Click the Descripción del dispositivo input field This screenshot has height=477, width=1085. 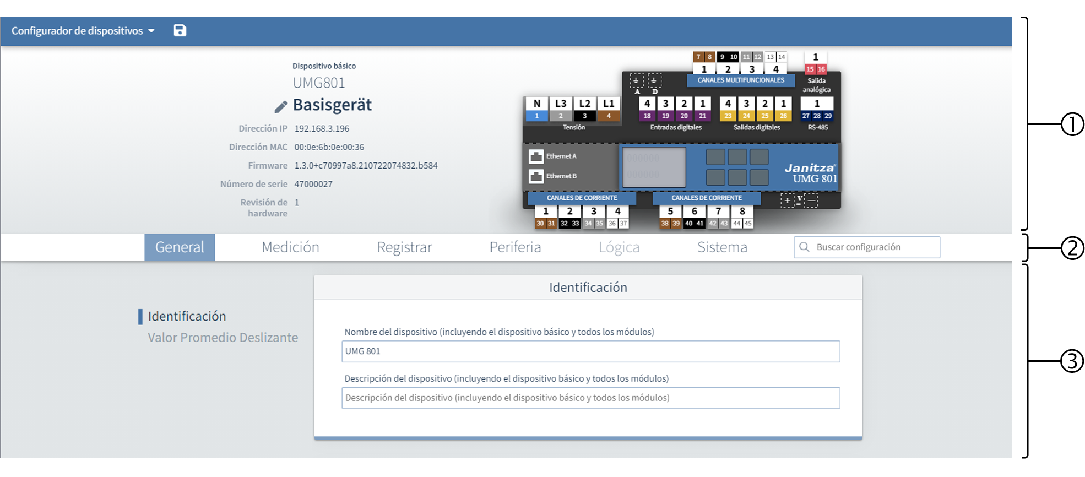[590, 398]
